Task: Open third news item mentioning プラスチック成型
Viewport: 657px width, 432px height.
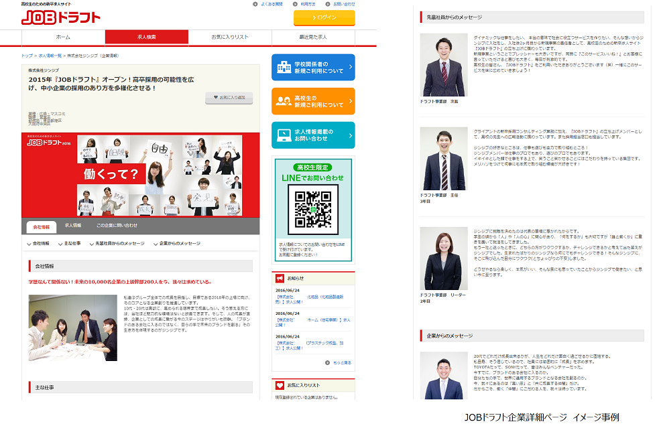Action: tap(310, 346)
